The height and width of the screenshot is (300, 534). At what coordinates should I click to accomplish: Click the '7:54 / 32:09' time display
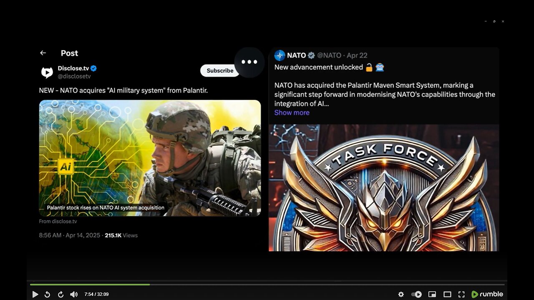point(96,294)
